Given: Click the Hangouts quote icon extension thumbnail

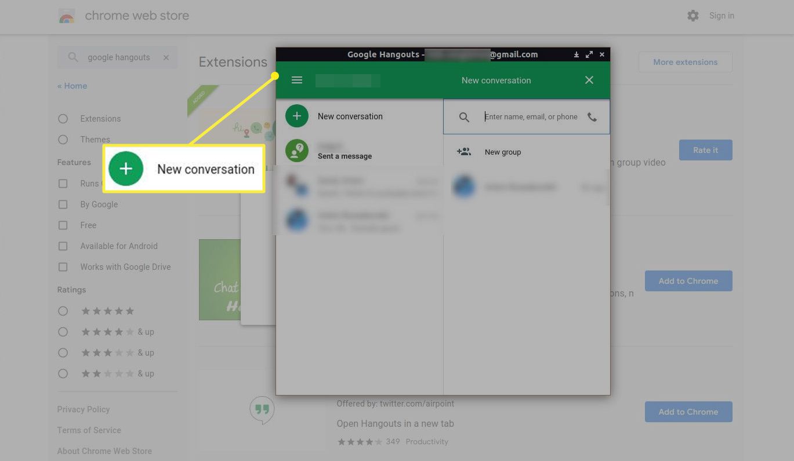Looking at the screenshot, I should coord(262,411).
